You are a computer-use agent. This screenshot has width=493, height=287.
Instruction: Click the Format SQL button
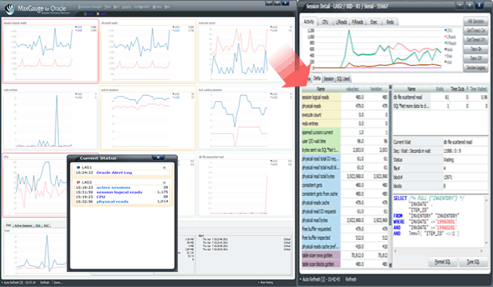click(x=443, y=262)
